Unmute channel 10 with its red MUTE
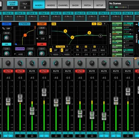 tap(80, 71)
